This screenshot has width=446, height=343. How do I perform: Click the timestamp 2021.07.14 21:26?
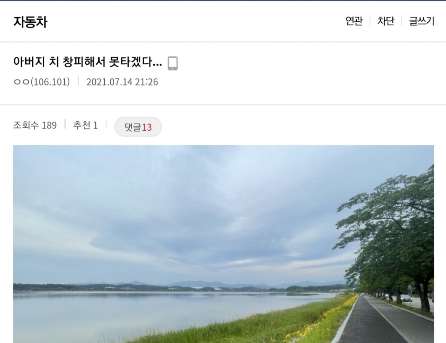coord(122,82)
